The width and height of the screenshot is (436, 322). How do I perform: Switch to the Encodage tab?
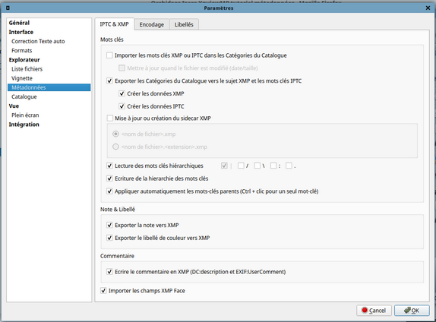152,24
